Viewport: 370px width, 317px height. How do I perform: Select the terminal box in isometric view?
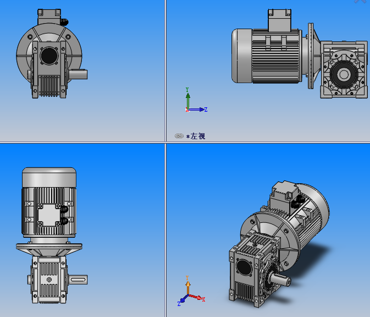285,194
